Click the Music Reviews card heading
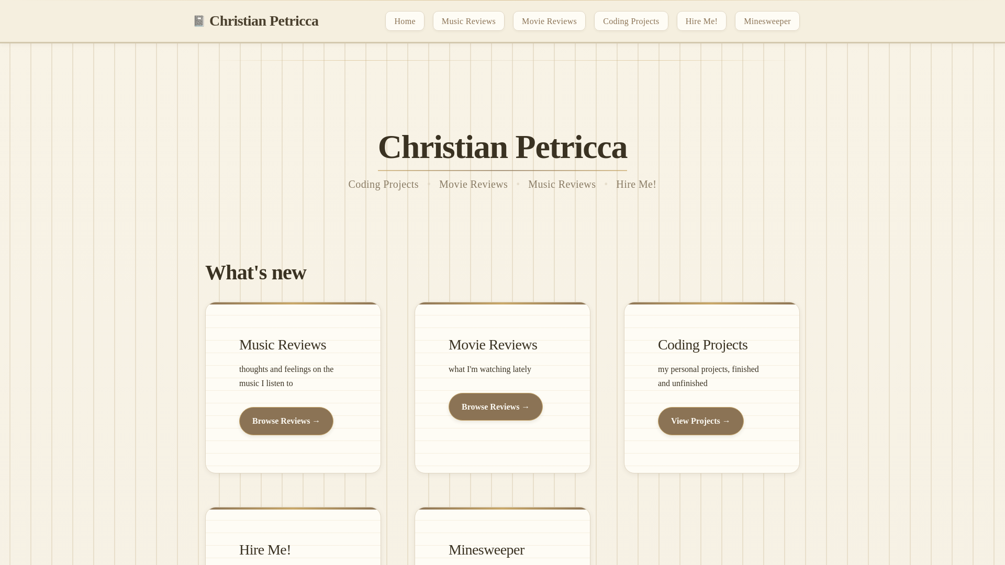Screen dimensions: 1005x565 pos(283,345)
